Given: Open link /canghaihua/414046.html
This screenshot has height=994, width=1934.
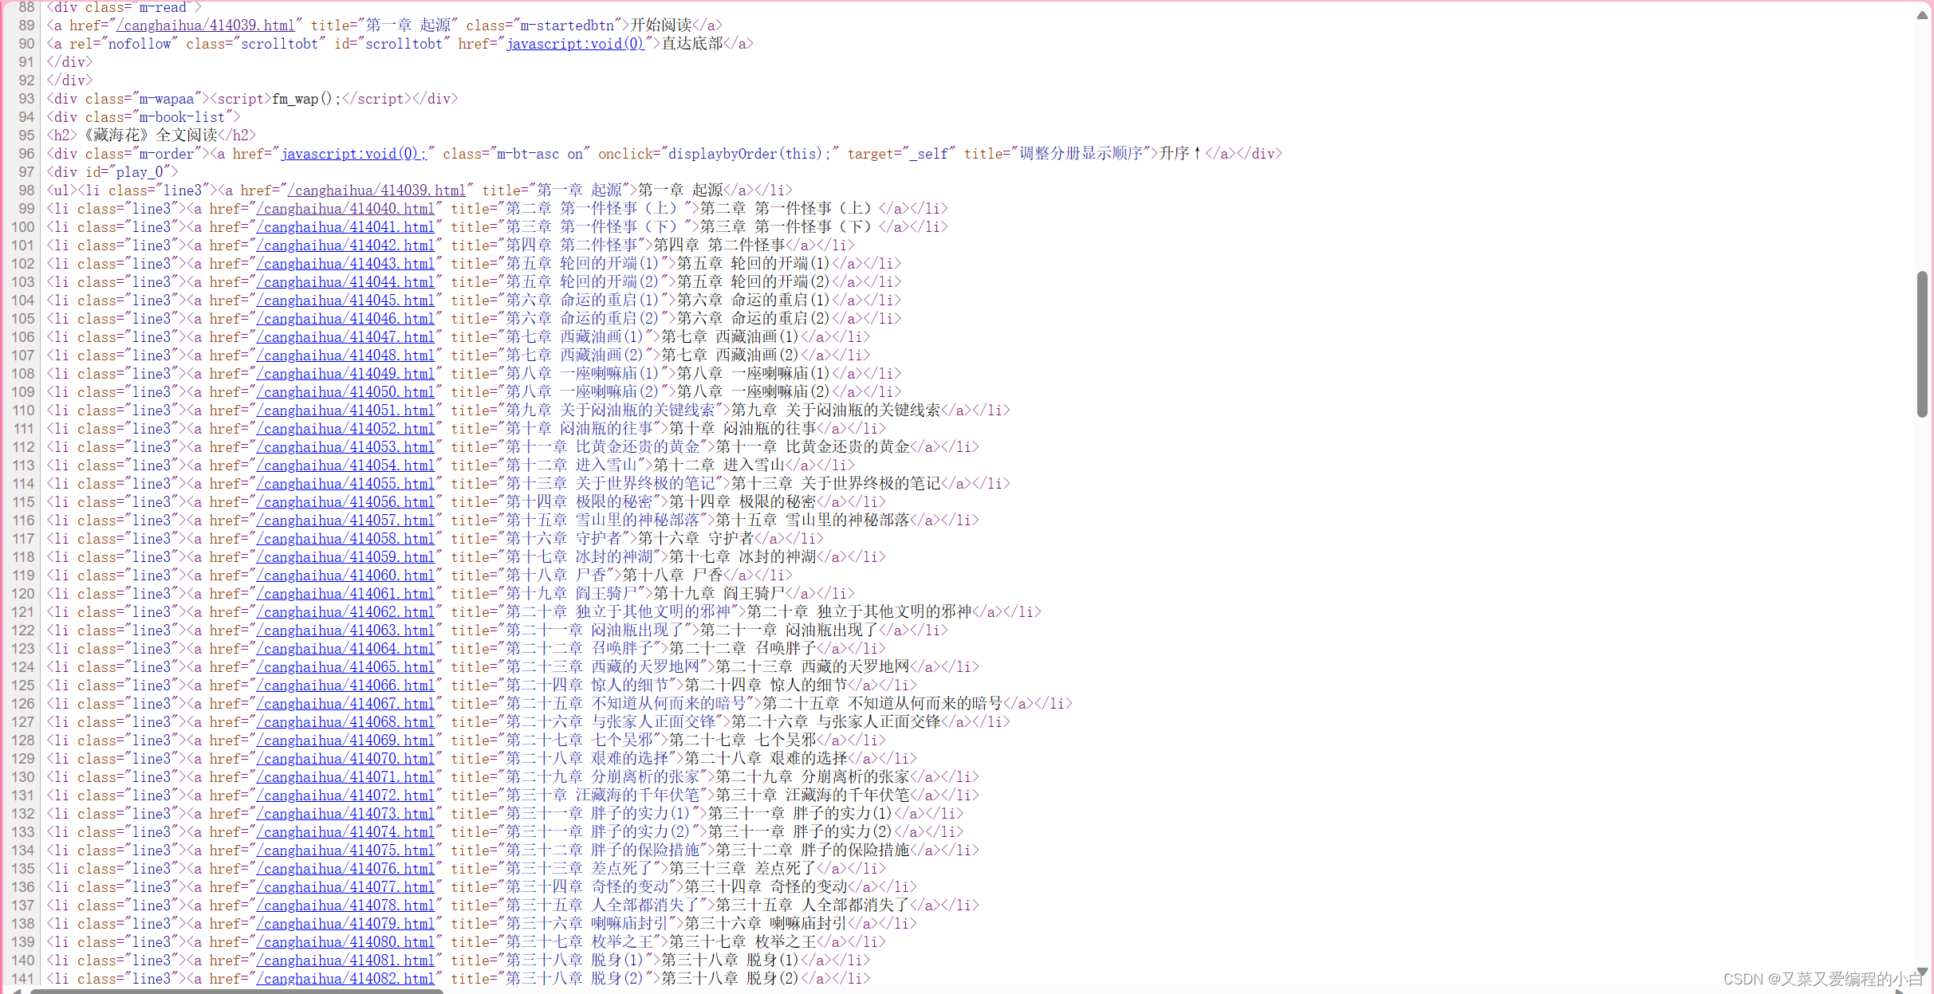Looking at the screenshot, I should coord(345,319).
